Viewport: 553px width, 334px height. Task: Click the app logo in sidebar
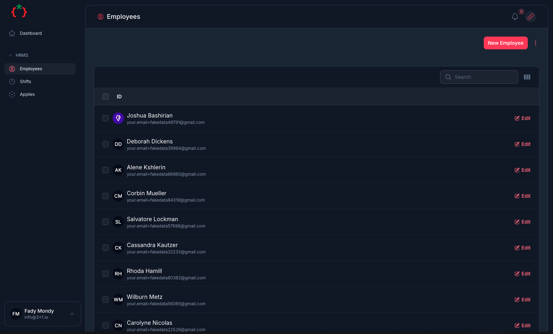point(19,11)
